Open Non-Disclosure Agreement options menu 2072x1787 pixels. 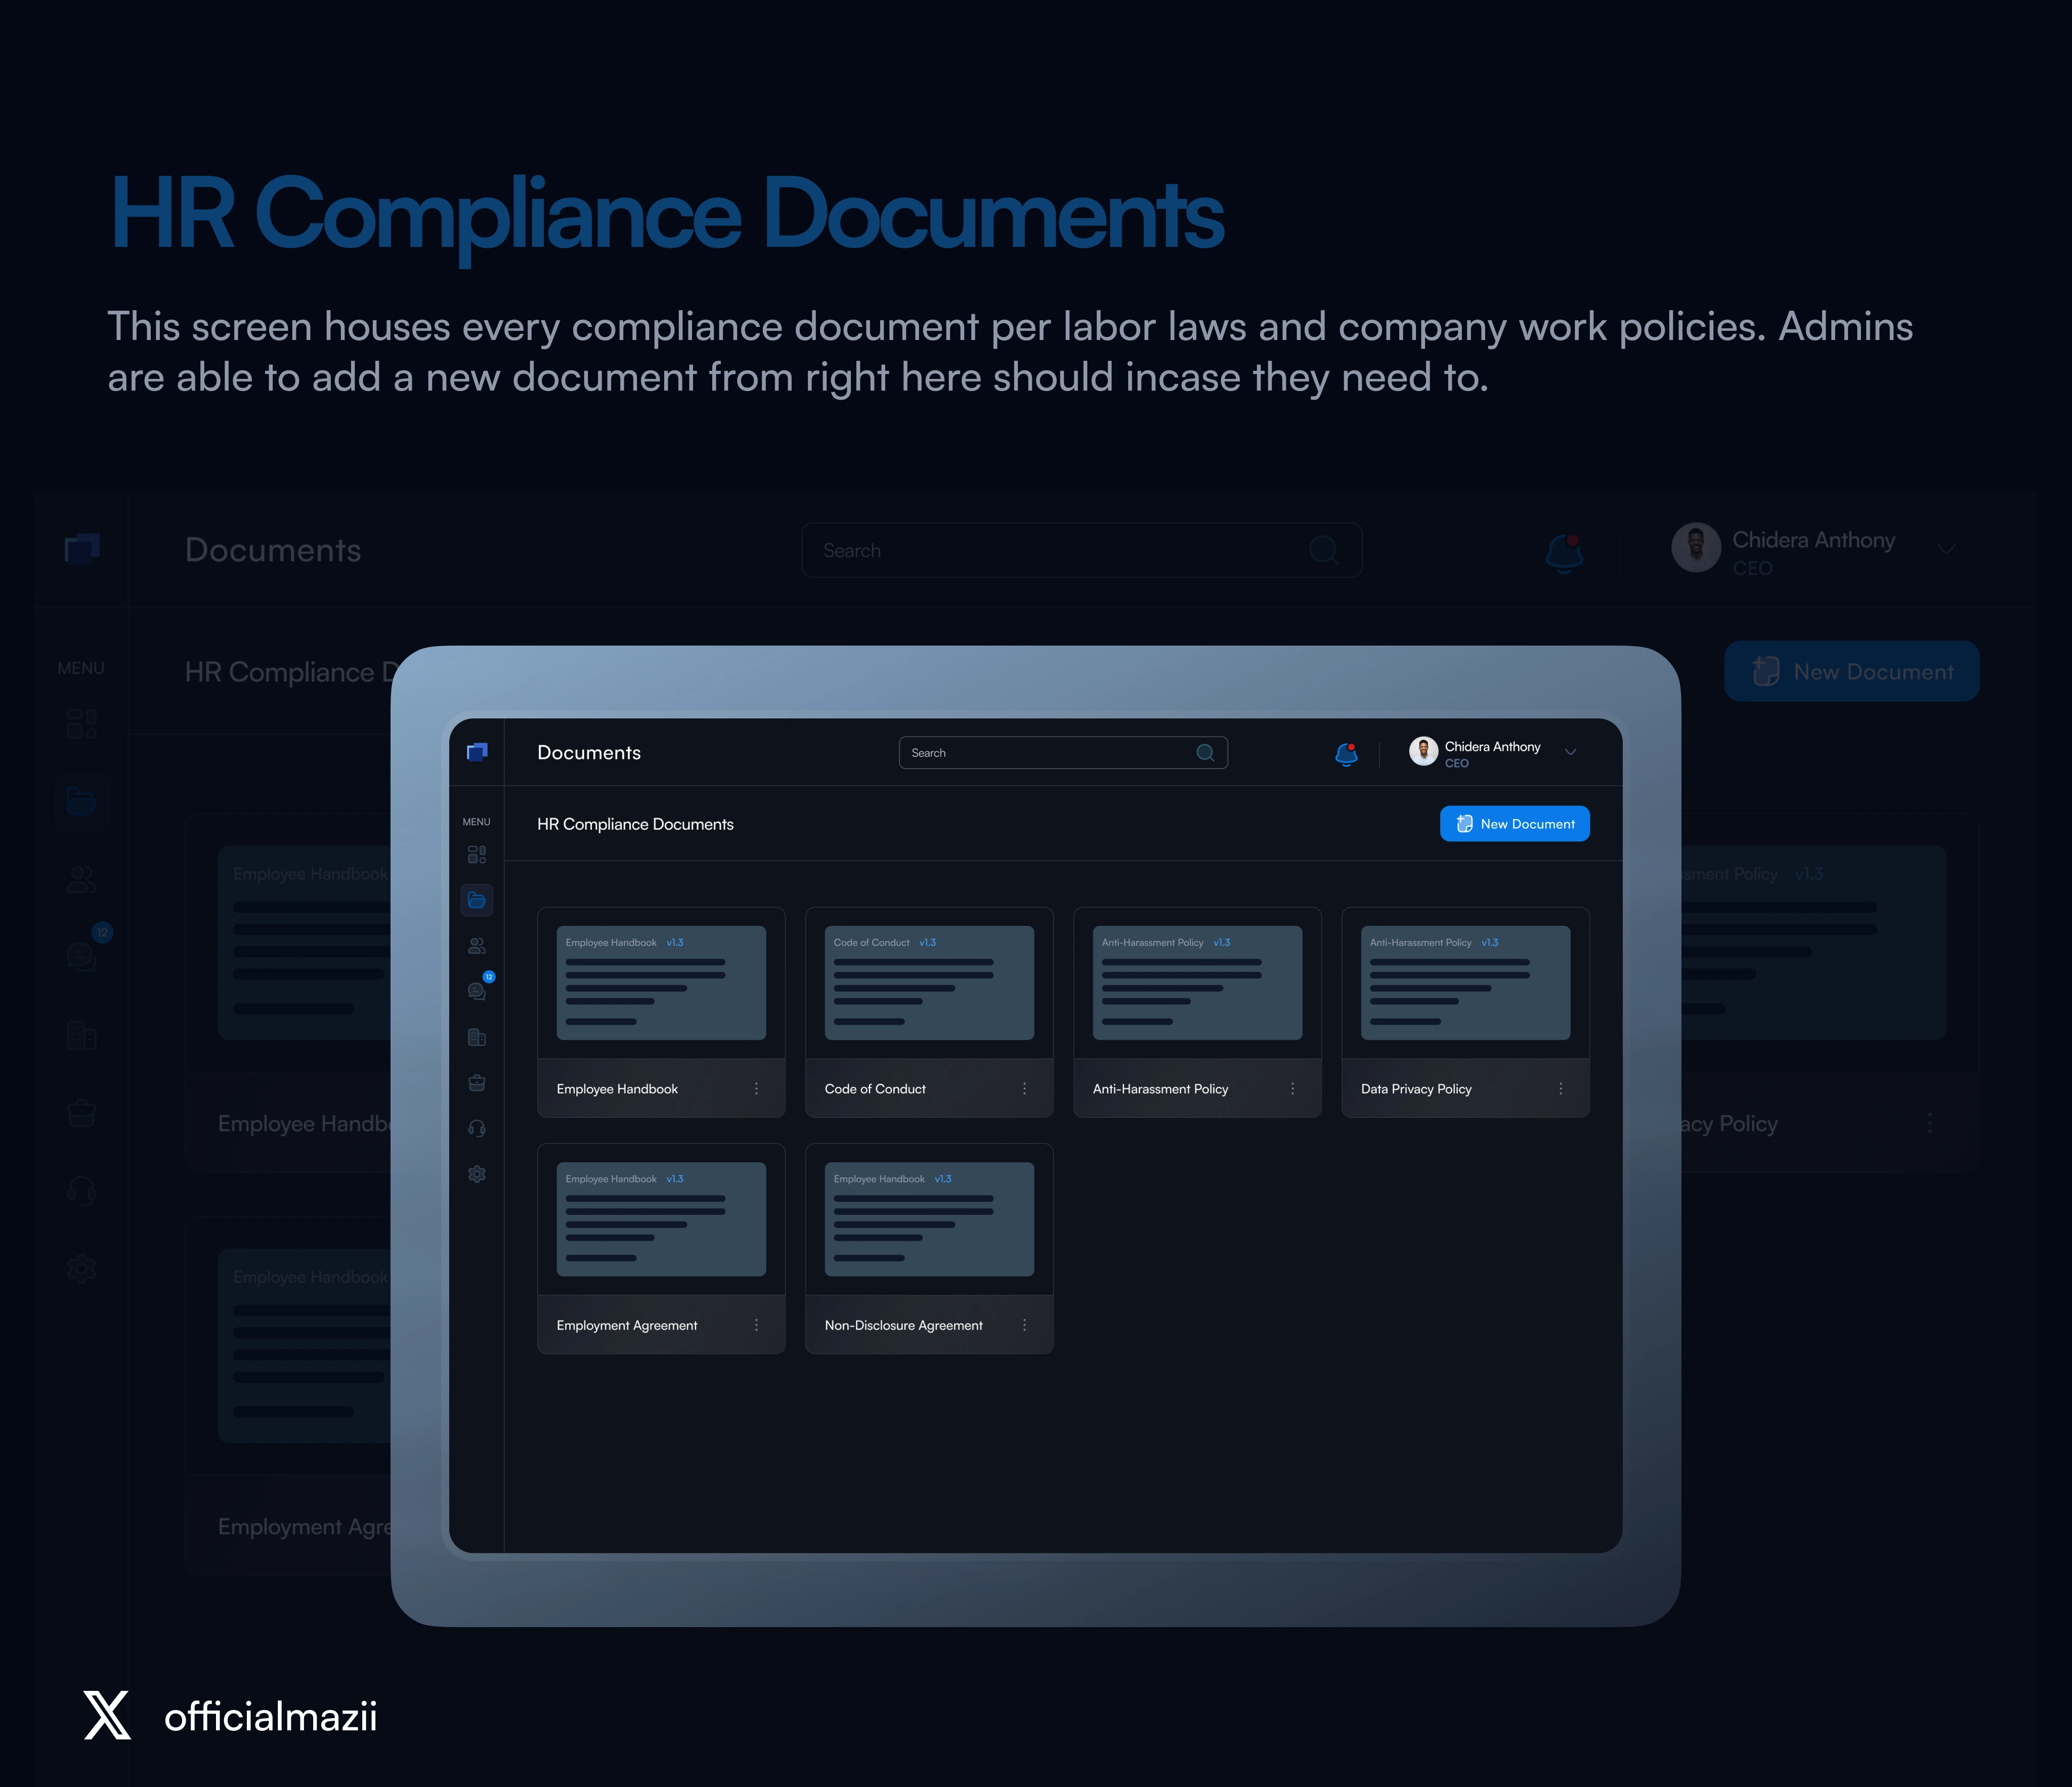coord(1024,1325)
